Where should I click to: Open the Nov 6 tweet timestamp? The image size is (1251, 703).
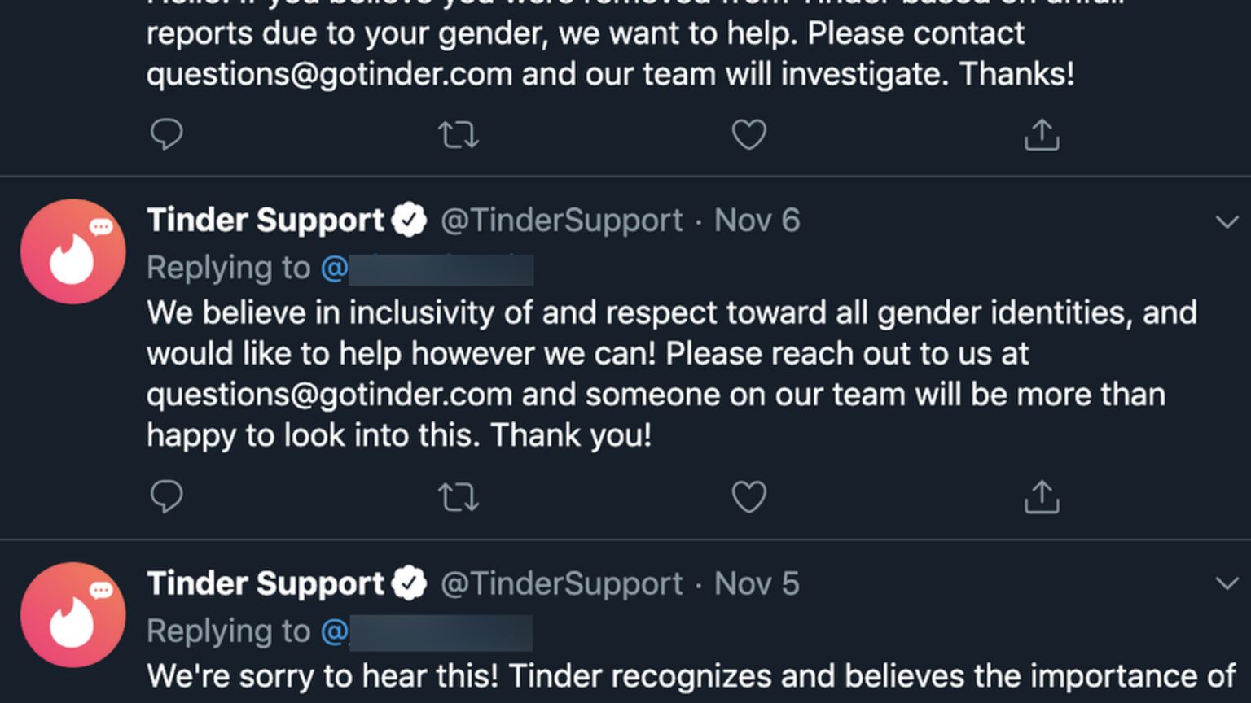[x=757, y=221]
